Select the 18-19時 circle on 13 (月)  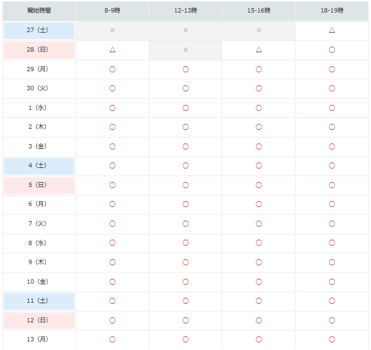(332, 340)
